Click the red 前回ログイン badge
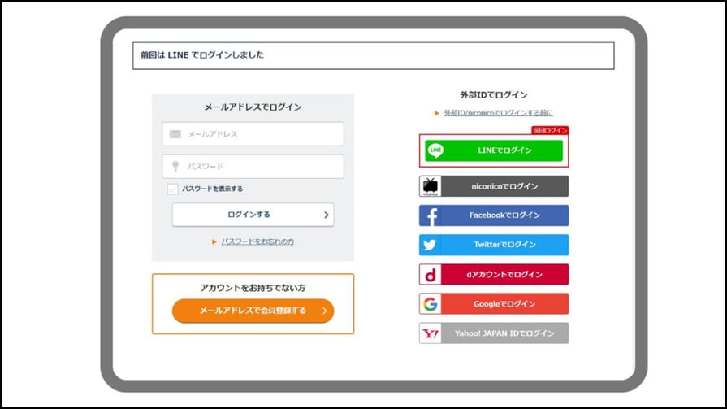This screenshot has height=409, width=727. click(550, 130)
